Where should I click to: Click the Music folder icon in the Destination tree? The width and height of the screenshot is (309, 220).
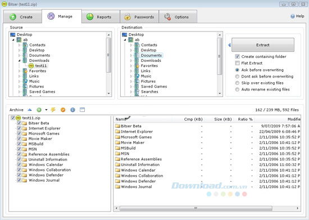[x=137, y=76]
